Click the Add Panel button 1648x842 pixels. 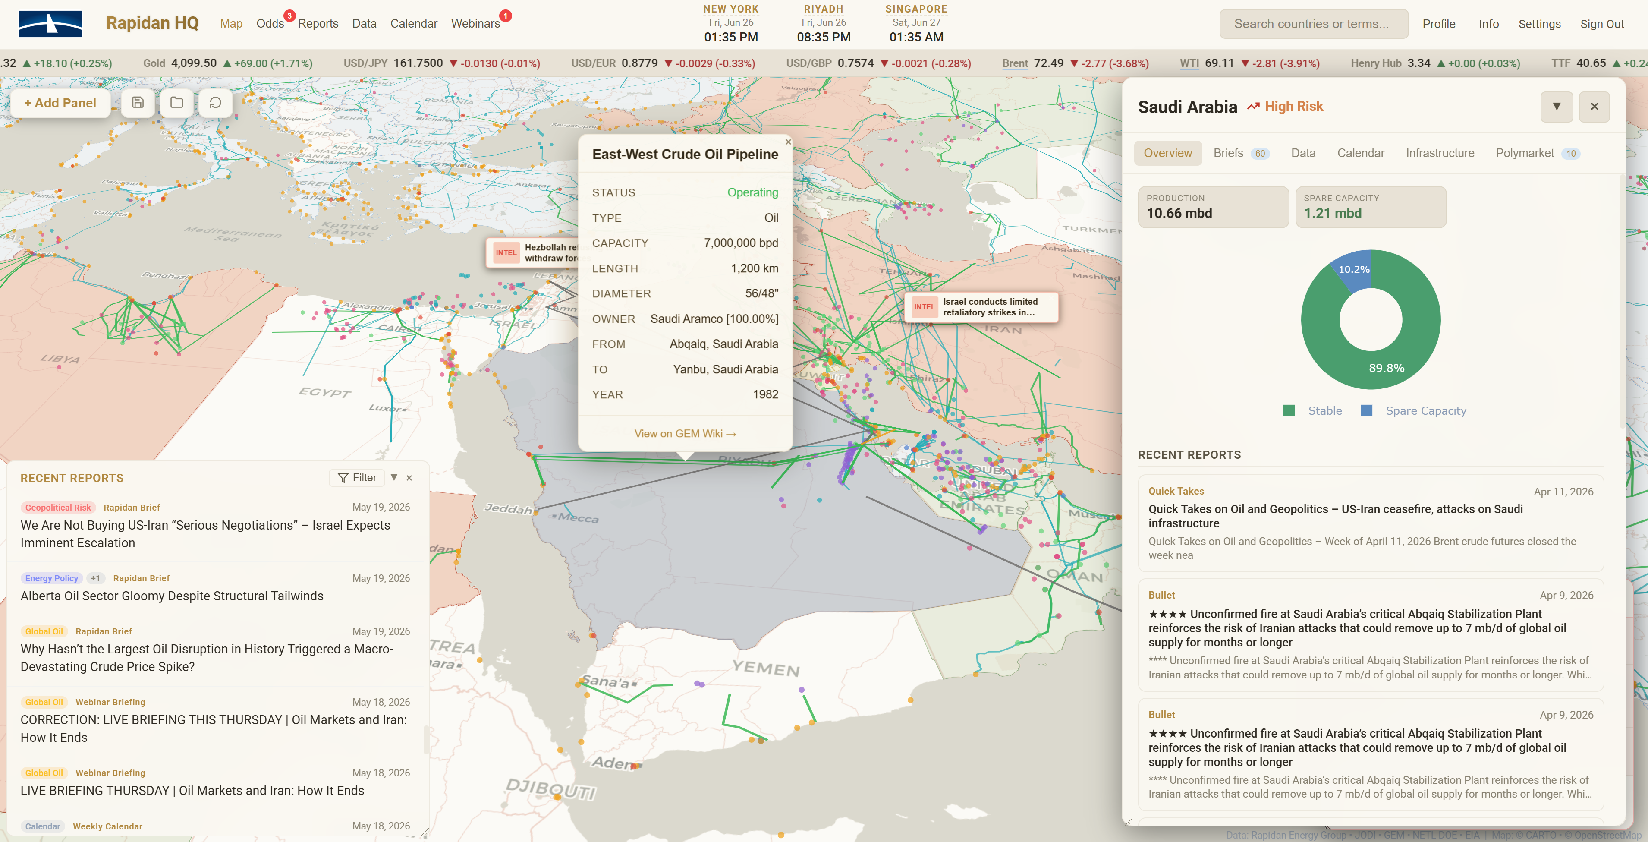click(60, 103)
